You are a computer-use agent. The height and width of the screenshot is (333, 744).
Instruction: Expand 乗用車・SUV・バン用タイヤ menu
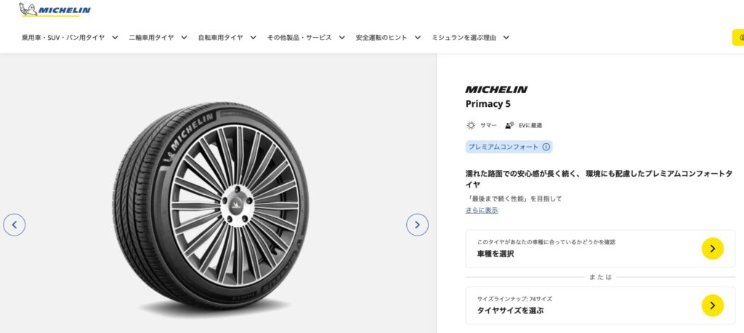pyautogui.click(x=70, y=37)
